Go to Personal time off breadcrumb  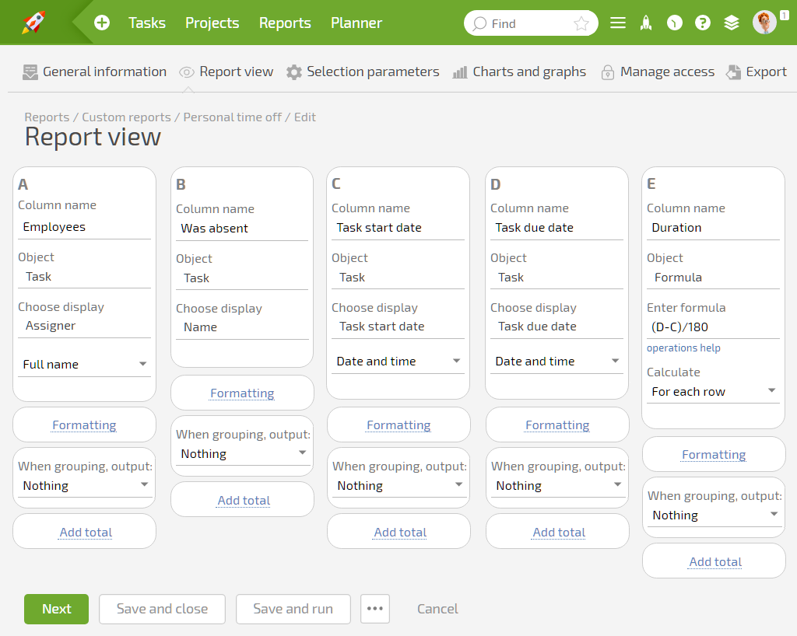click(x=232, y=117)
